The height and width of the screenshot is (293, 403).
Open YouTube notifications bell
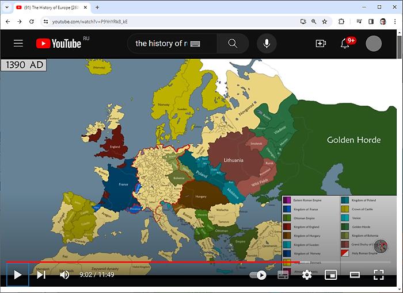345,43
